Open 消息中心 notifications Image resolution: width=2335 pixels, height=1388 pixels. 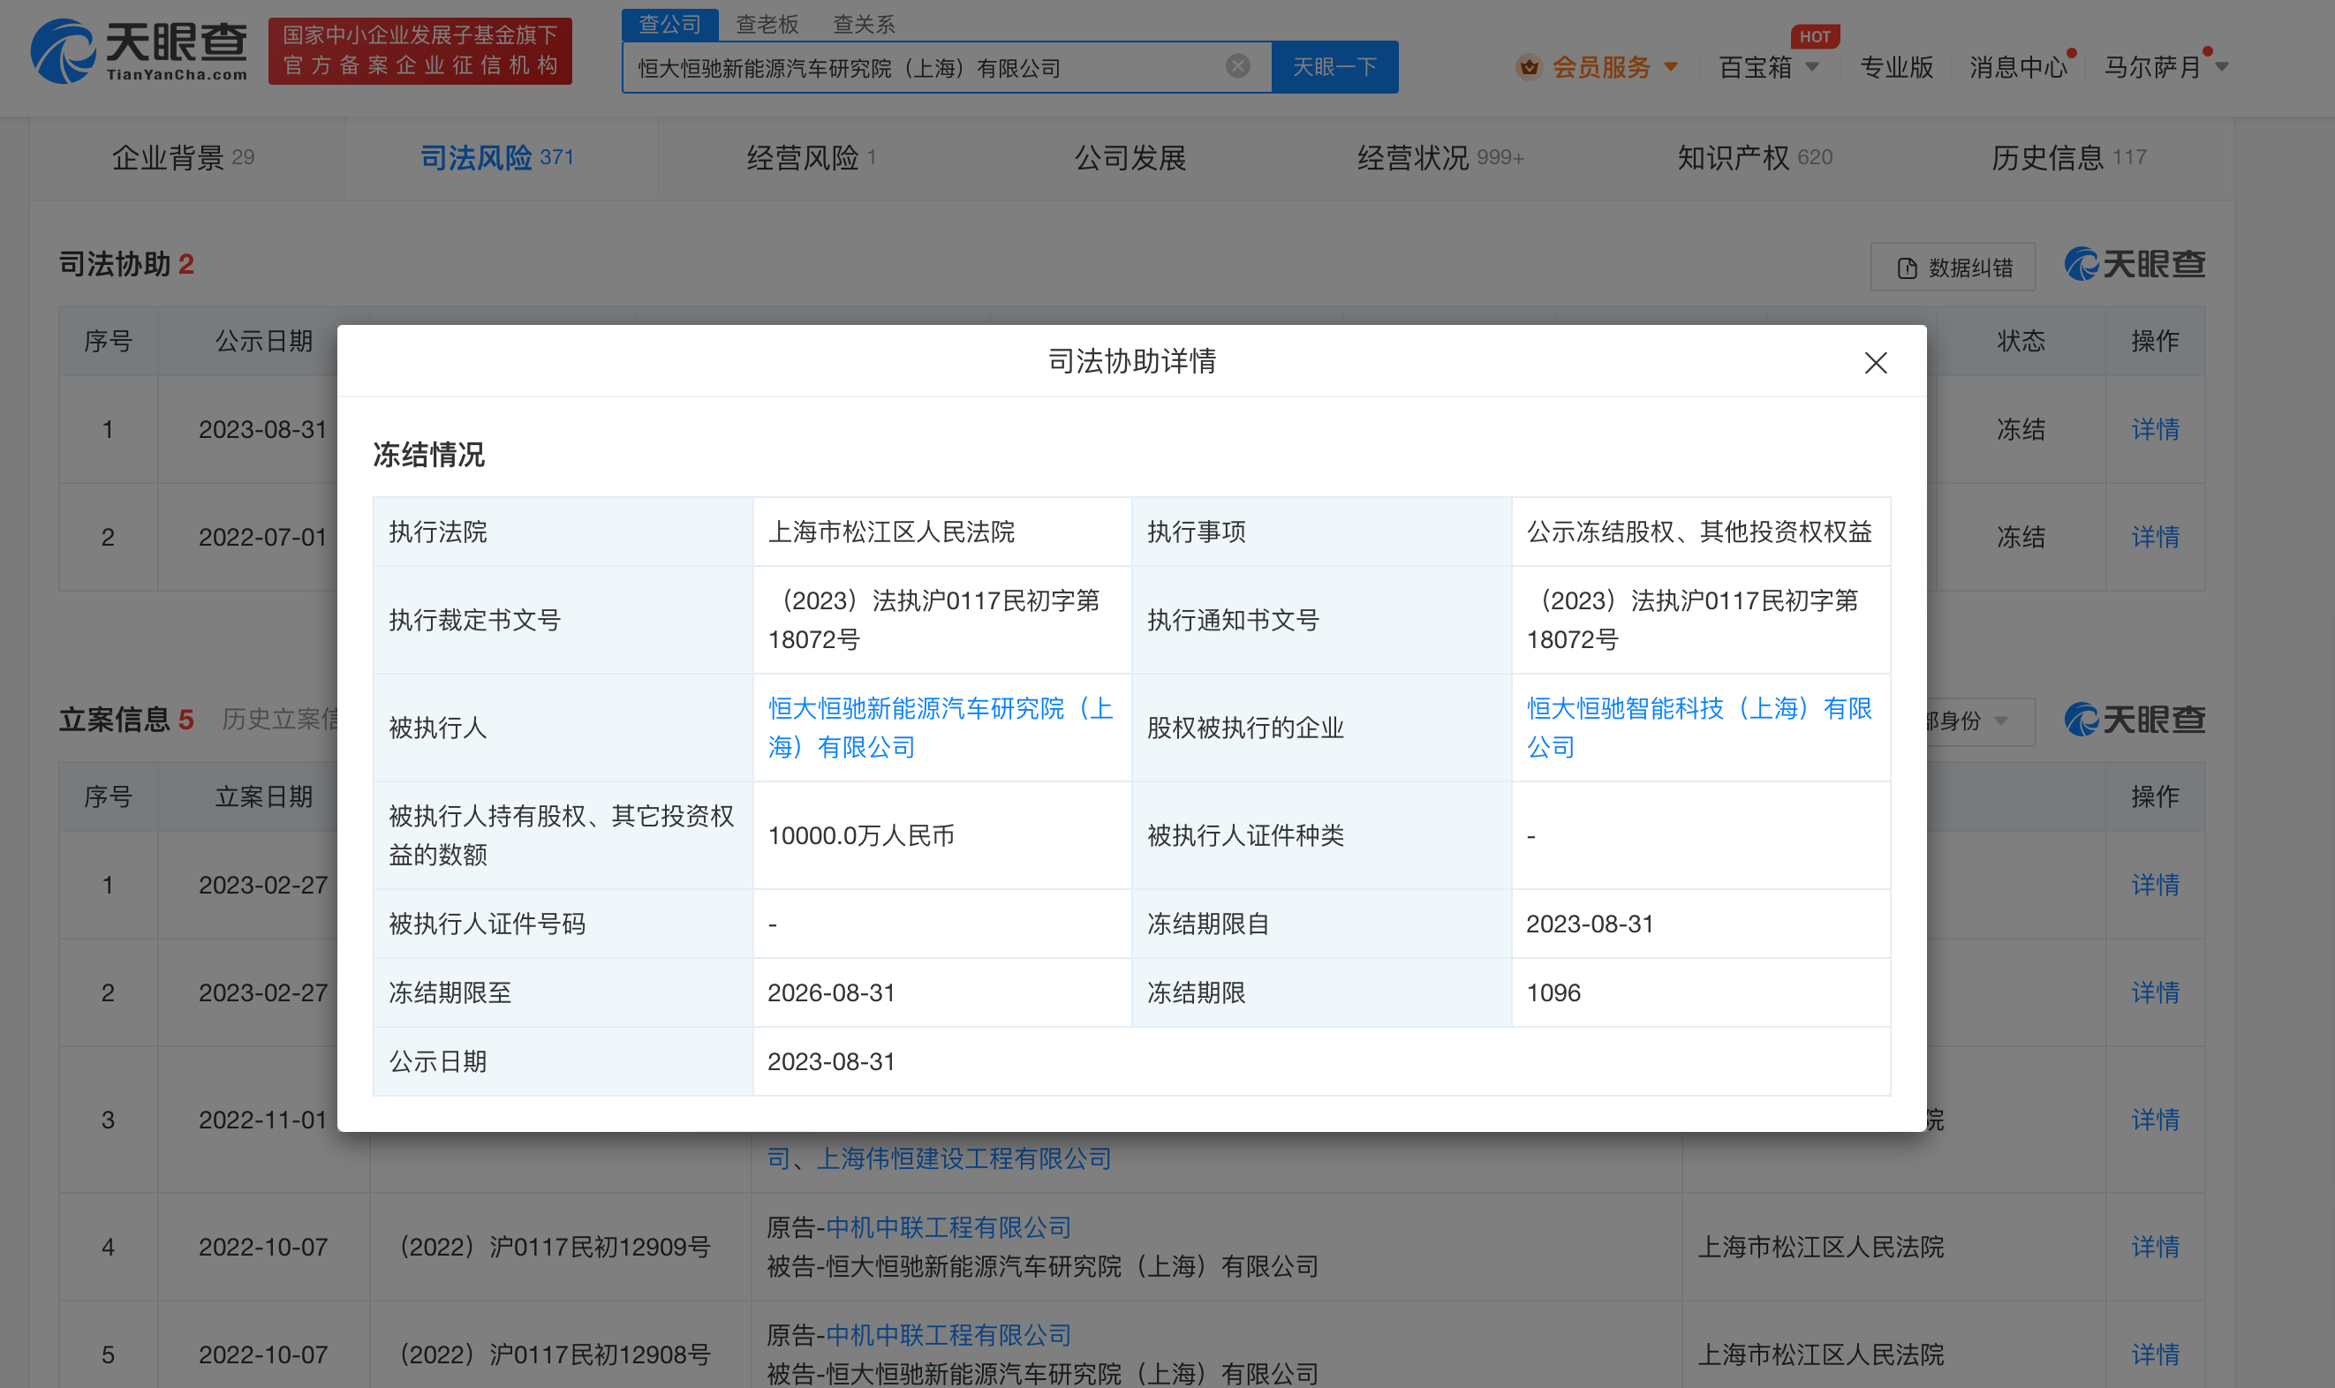[2017, 67]
